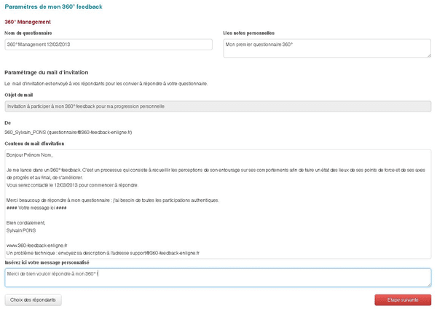Click the 360° Management subheading
Image resolution: width=437 pixels, height=309 pixels.
(28, 22)
